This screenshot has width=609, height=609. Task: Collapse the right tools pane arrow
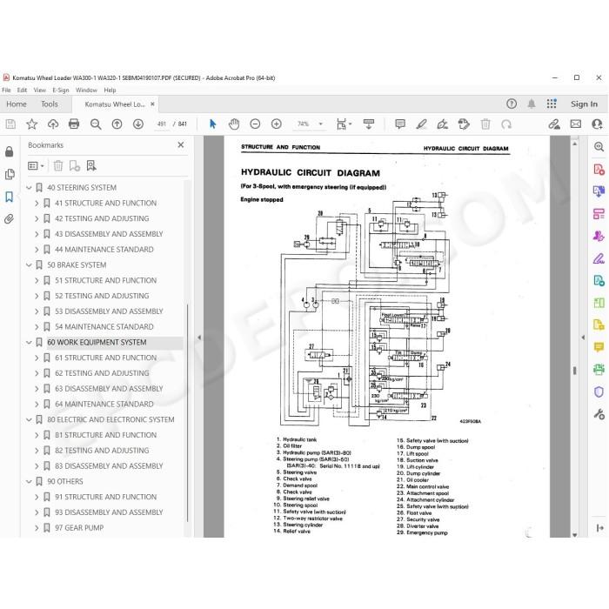point(583,338)
